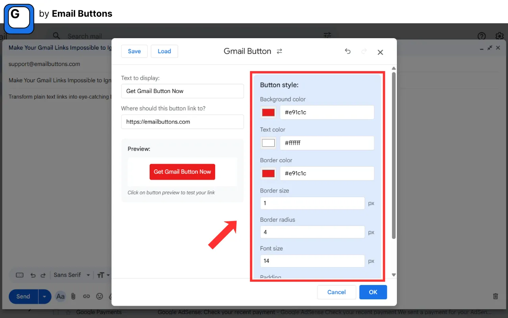Click the Load button in dialog header
The width and height of the screenshot is (508, 318).
tap(164, 51)
